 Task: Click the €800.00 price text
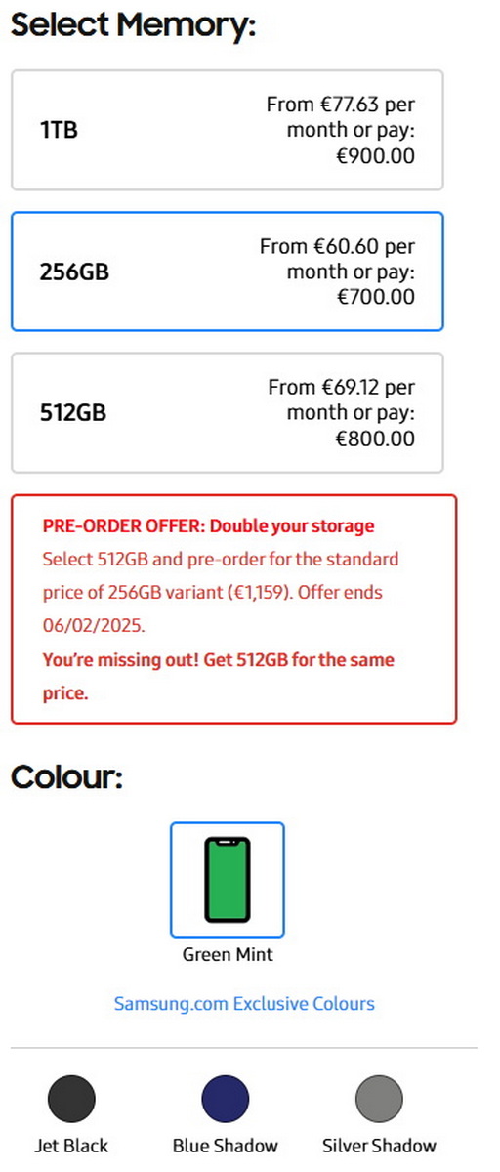tap(375, 439)
